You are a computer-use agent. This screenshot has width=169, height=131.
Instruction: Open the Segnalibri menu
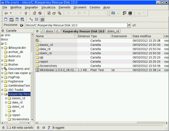pos(31,7)
